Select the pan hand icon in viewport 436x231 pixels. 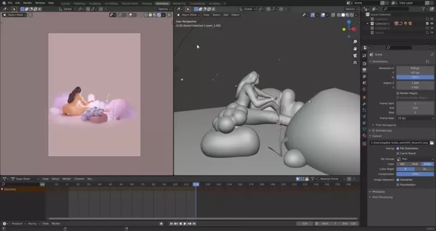(x=355, y=49)
